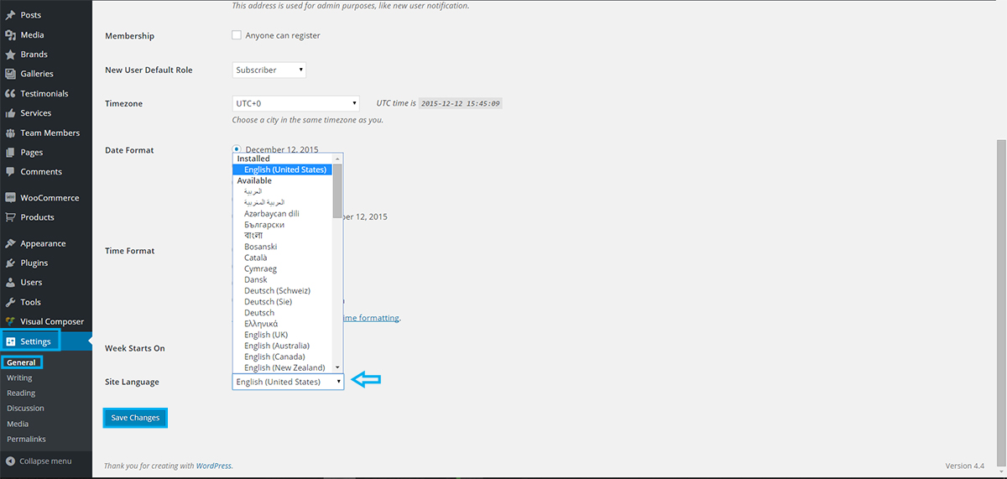Image resolution: width=1007 pixels, height=479 pixels.
Task: Click the Tools wrench icon
Action: pyautogui.click(x=10, y=302)
